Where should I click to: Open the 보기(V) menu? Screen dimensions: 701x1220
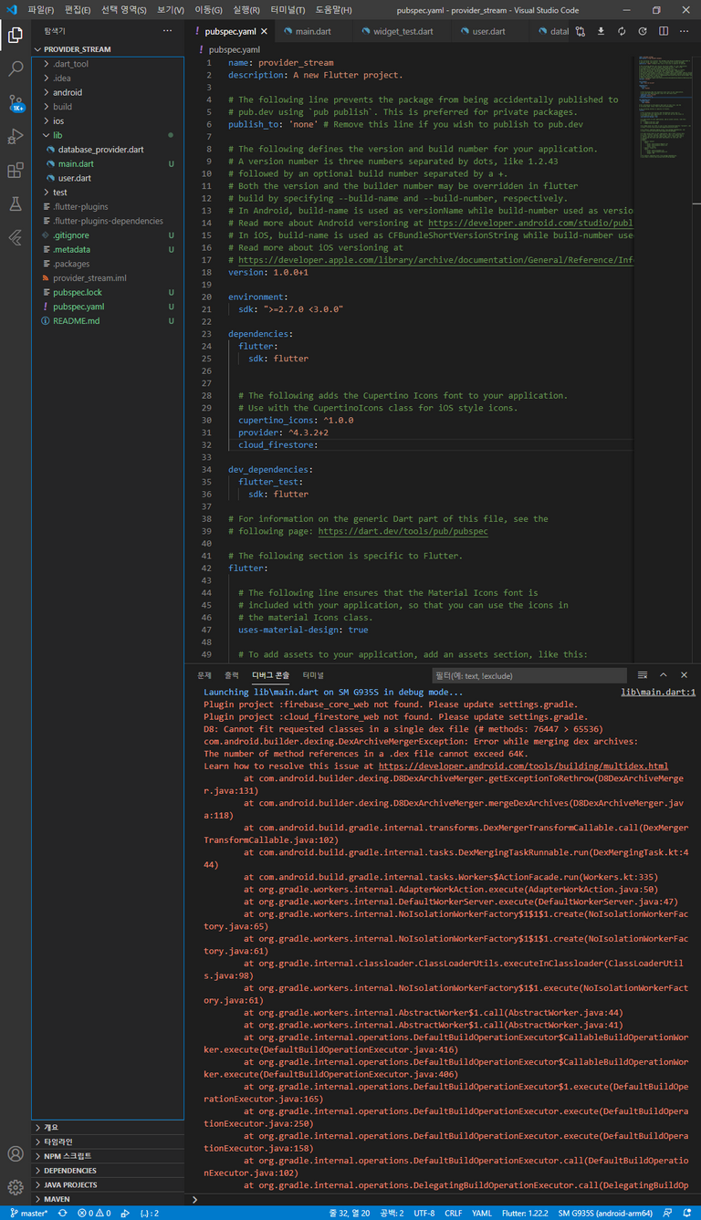[170, 9]
